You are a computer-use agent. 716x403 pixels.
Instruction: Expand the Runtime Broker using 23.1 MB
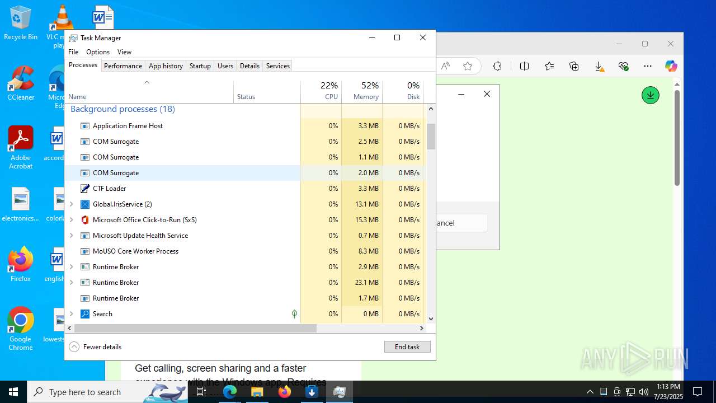pyautogui.click(x=71, y=283)
